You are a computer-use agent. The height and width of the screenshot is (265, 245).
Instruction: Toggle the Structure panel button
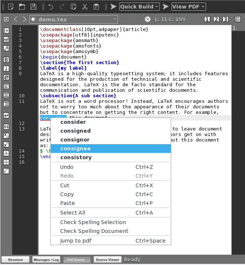point(15,259)
